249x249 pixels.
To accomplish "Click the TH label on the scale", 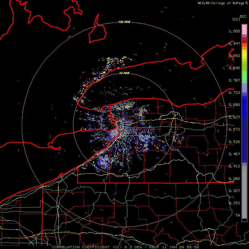I will (238, 216).
